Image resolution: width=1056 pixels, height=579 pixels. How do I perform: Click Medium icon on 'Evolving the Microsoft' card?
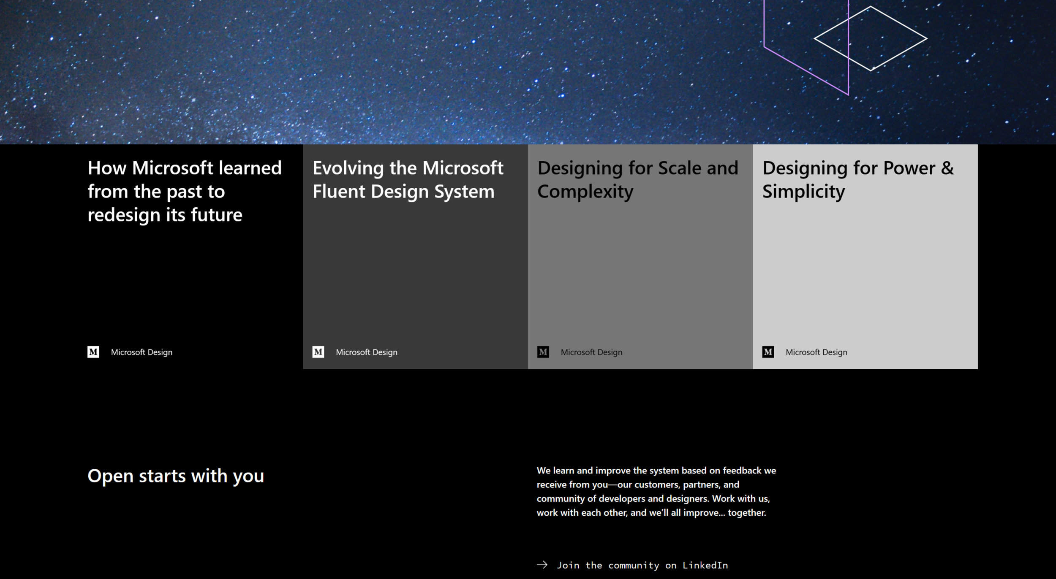click(x=318, y=352)
